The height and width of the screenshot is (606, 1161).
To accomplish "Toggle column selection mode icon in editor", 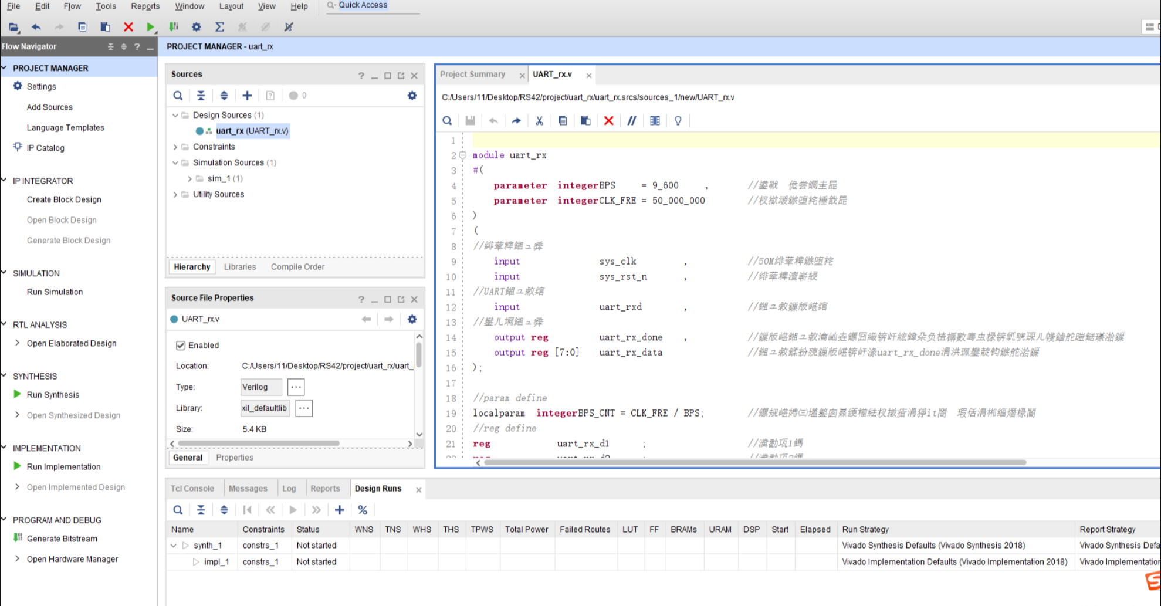I will coord(655,121).
